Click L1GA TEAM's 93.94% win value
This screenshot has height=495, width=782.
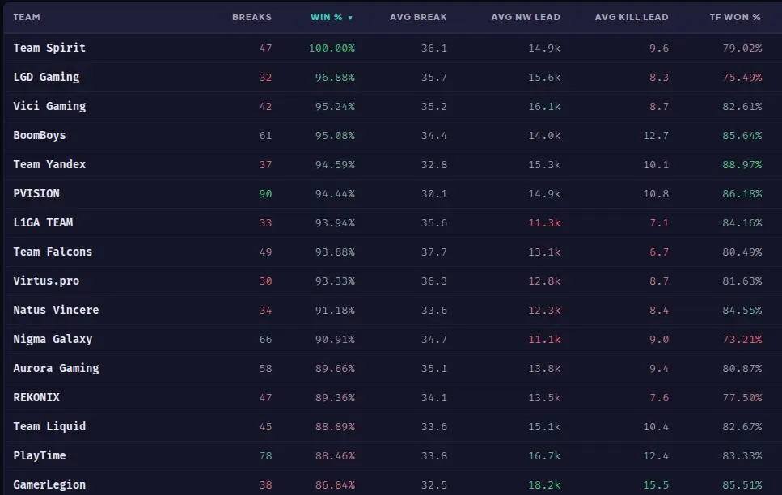[x=335, y=223]
